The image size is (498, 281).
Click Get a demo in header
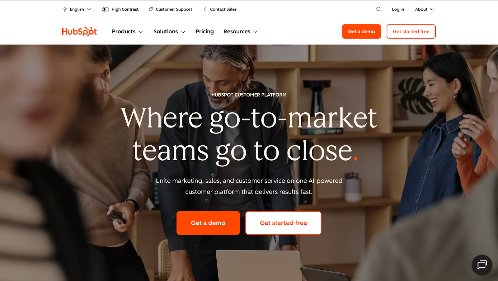click(361, 31)
